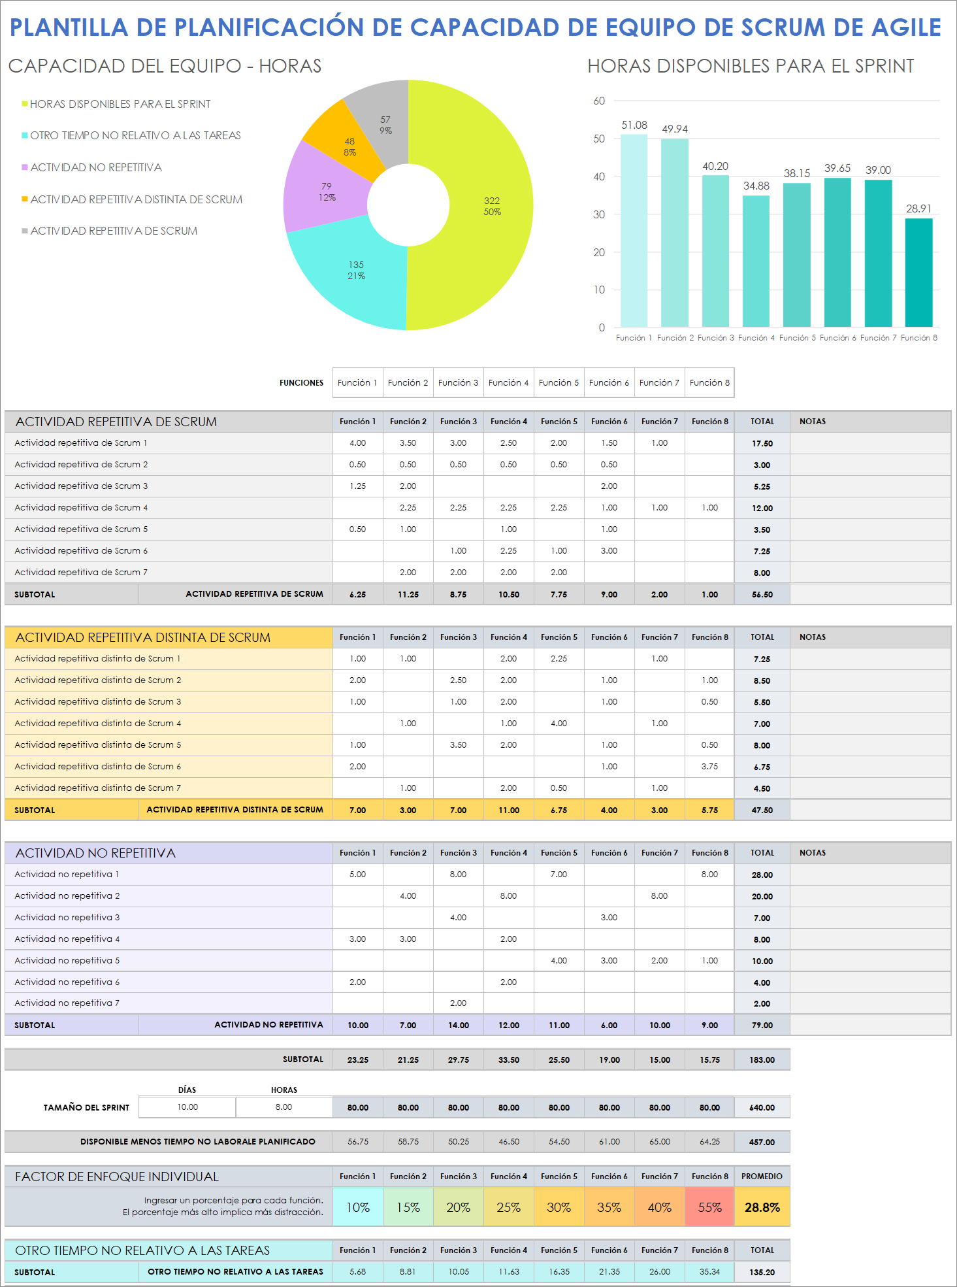Edit the 35% focus factor for Función 6
Screen dimensions: 957x1287
point(609,1207)
